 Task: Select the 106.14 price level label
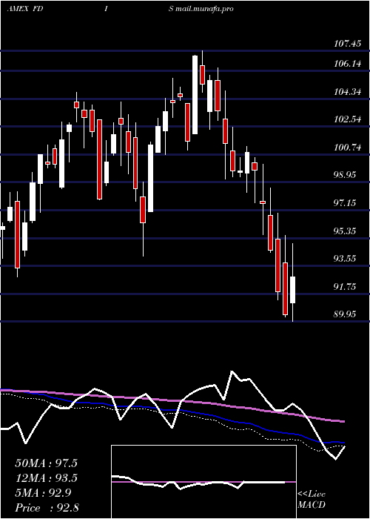click(348, 64)
